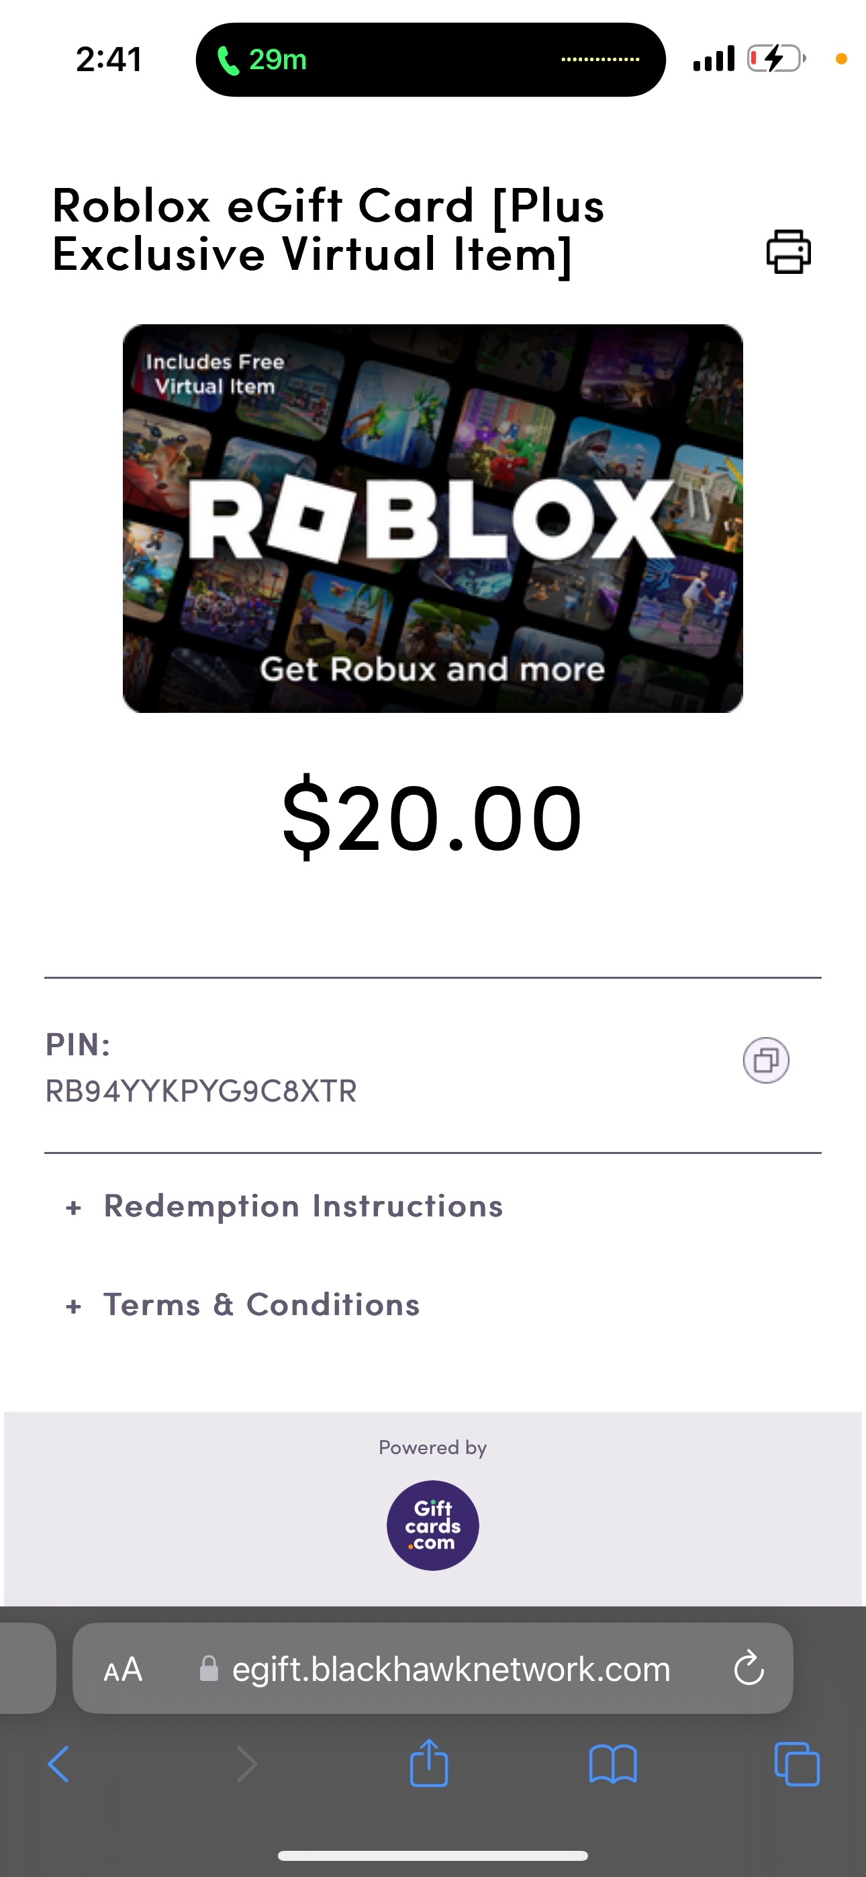The height and width of the screenshot is (1877, 866).
Task: Tap the print icon beside the title
Action: click(x=788, y=252)
